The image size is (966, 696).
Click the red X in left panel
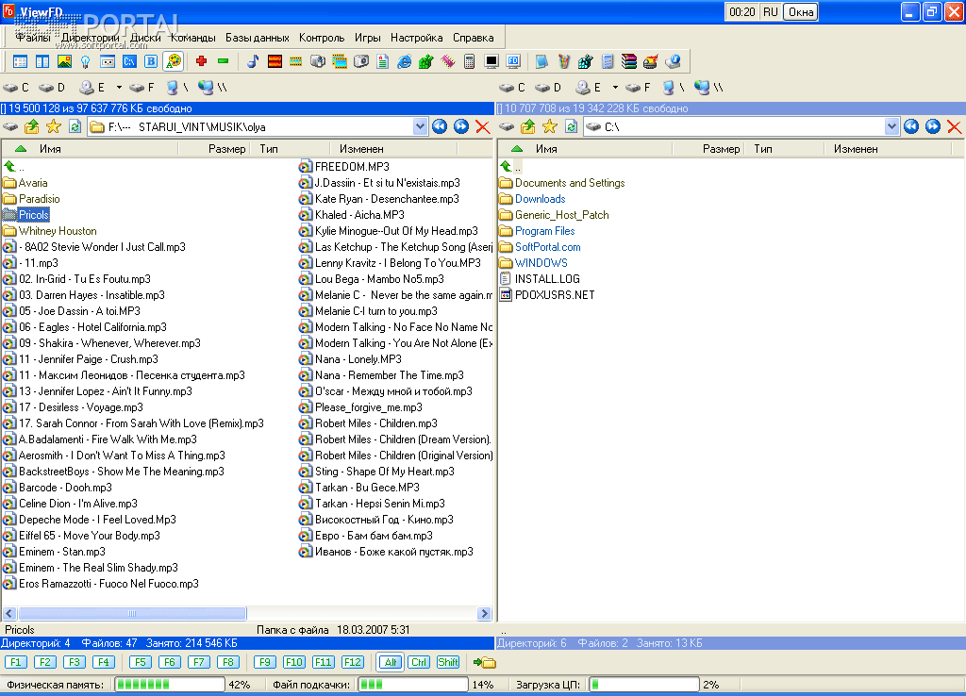pyautogui.click(x=483, y=126)
